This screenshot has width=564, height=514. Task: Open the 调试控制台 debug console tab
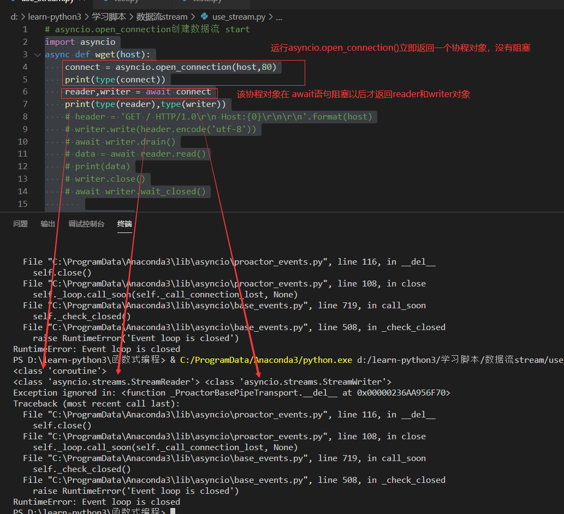(x=86, y=224)
